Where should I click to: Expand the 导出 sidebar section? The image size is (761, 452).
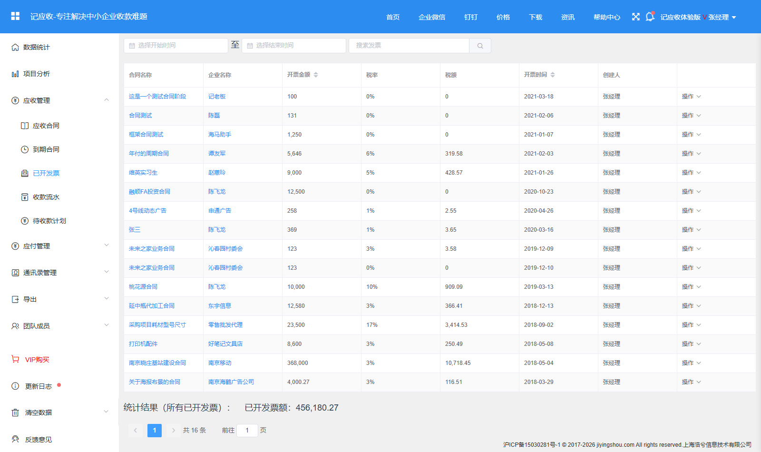click(x=107, y=299)
